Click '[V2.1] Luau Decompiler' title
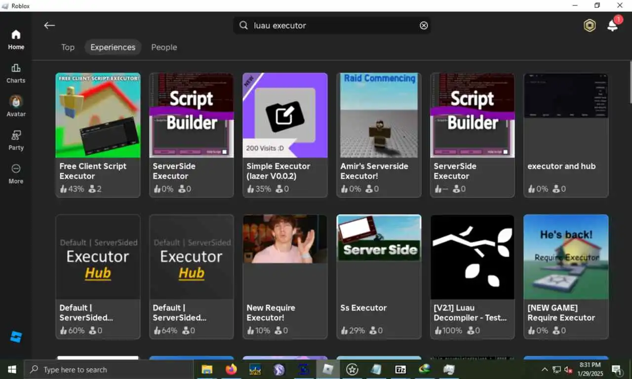632x379 pixels. pyautogui.click(x=470, y=312)
